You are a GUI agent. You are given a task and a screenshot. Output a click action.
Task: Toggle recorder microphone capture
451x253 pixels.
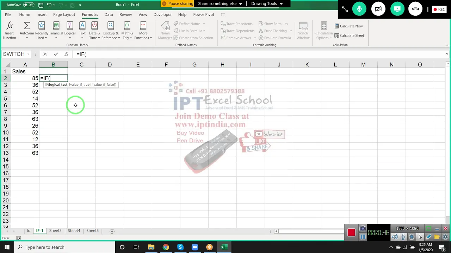403,237
